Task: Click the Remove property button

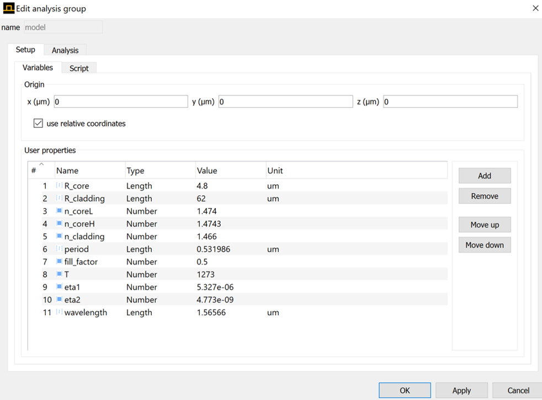Action: coord(485,196)
